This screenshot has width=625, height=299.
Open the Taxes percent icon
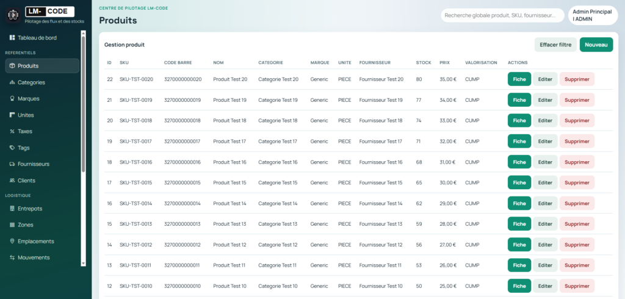click(12, 131)
